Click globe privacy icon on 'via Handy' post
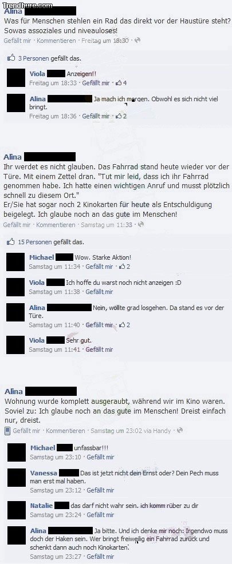Image resolution: width=232 pixels, height=564 pixels. (180, 431)
